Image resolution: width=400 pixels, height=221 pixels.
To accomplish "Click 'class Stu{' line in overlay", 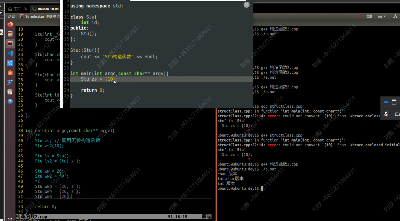I will pyautogui.click(x=84, y=17).
